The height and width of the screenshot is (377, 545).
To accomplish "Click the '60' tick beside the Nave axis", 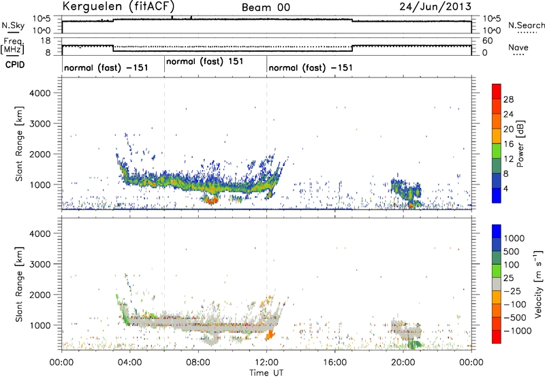I will tap(487, 41).
